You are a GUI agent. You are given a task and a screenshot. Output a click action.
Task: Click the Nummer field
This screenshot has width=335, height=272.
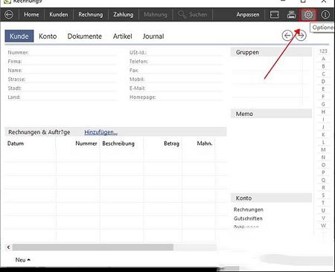(62, 53)
